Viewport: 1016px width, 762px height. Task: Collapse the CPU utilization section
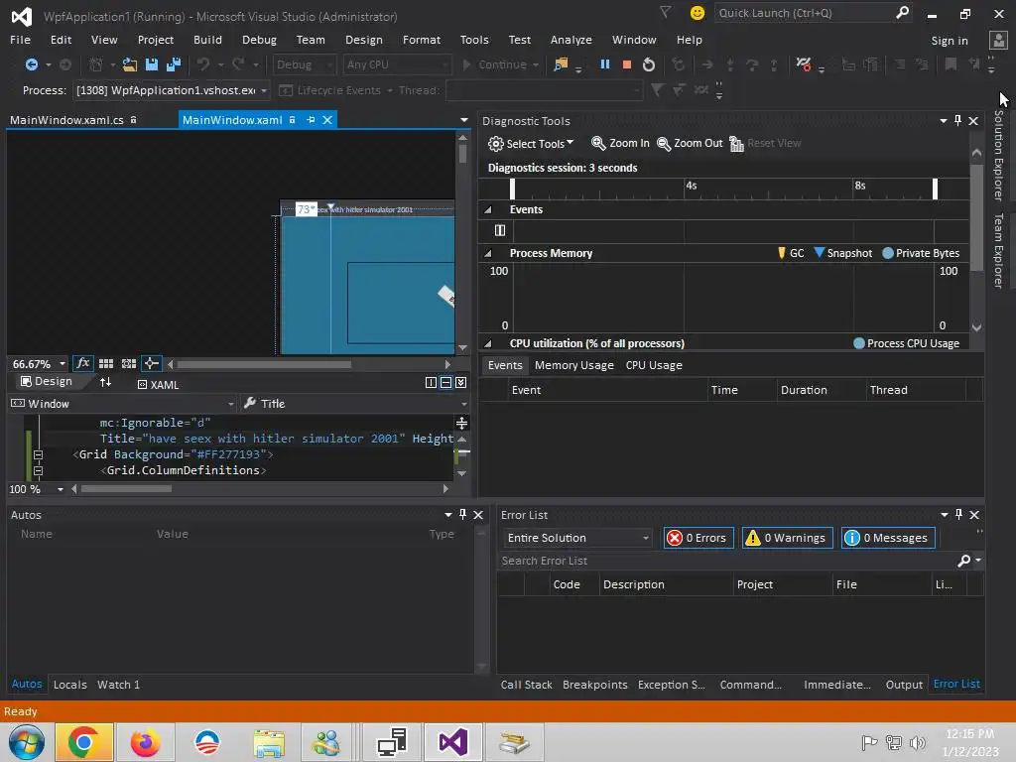pyautogui.click(x=488, y=343)
